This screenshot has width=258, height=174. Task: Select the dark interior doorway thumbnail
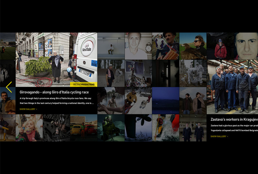click(x=166, y=73)
